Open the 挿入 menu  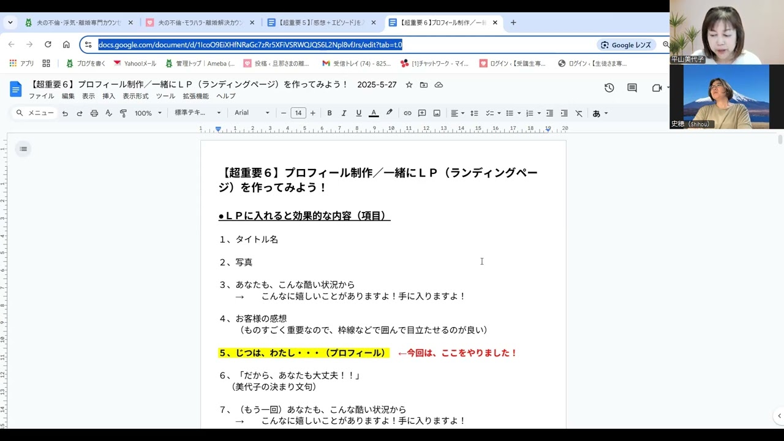108,96
